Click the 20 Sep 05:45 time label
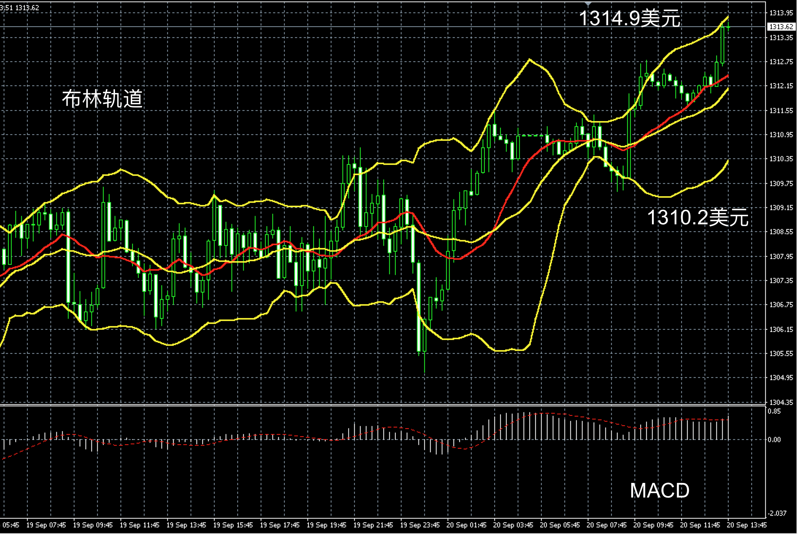The image size is (798, 534). point(560,525)
